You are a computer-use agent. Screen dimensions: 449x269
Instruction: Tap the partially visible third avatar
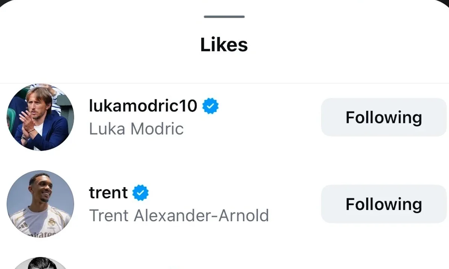pos(40,263)
